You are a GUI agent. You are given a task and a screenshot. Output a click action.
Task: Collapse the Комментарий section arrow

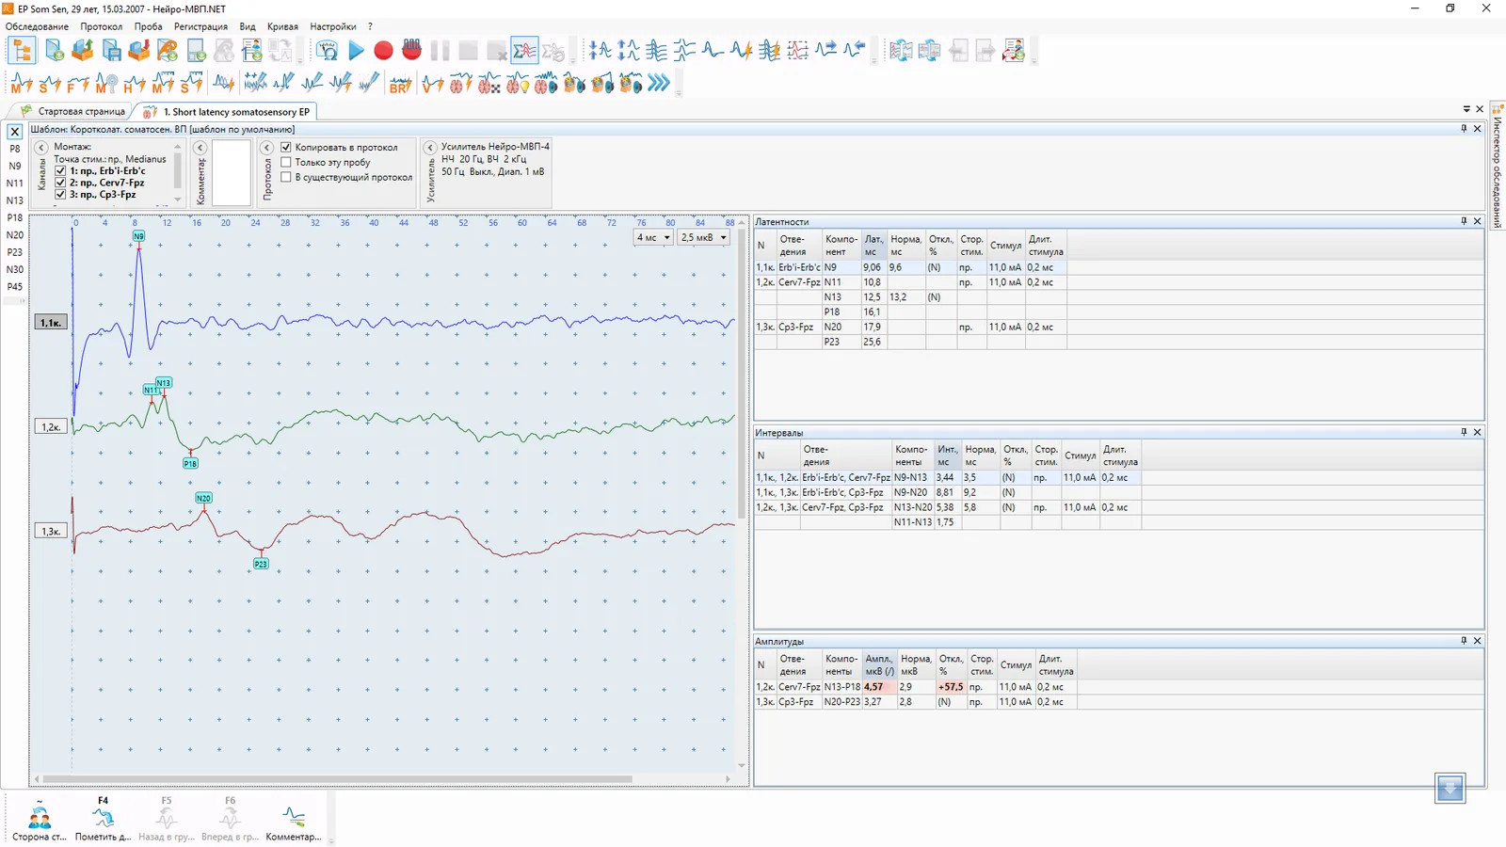(x=200, y=148)
